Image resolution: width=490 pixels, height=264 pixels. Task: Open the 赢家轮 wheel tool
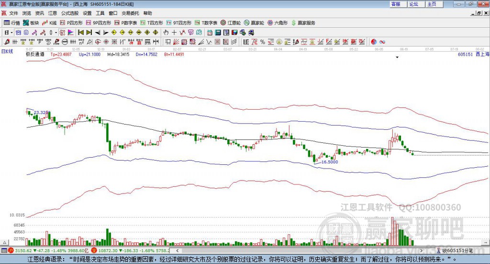(254, 23)
